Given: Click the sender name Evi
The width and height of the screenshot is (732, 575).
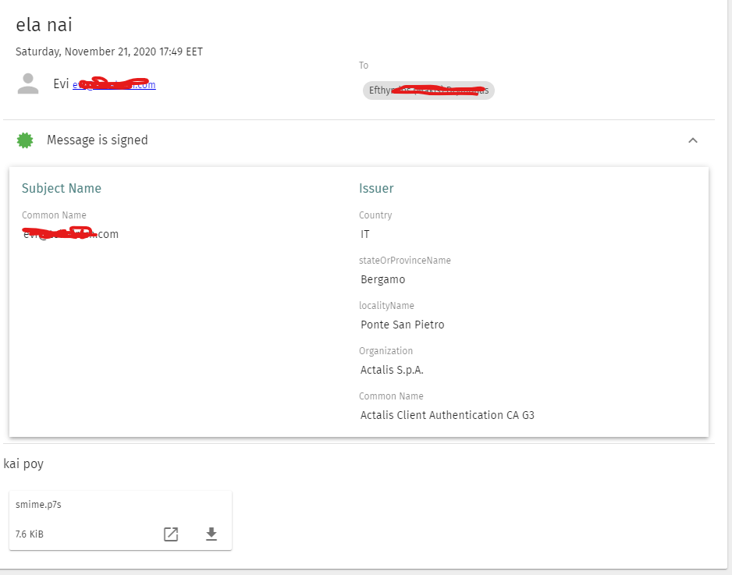Looking at the screenshot, I should point(61,84).
